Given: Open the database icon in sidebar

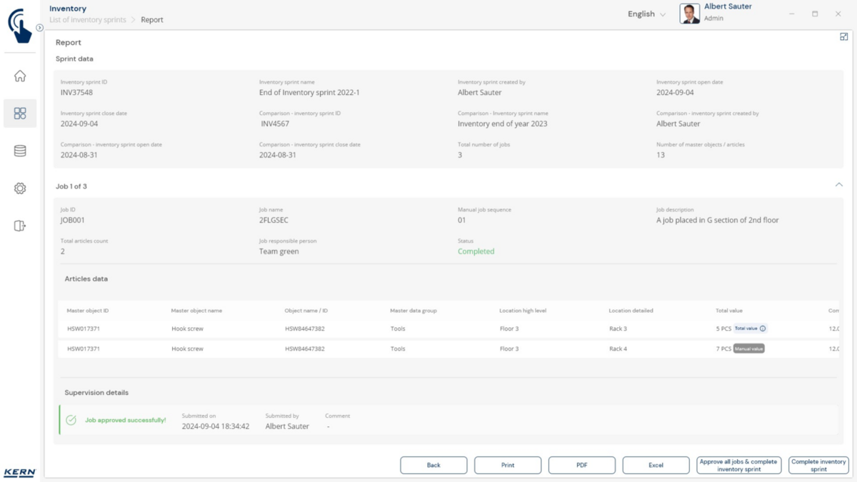Looking at the screenshot, I should 20,151.
